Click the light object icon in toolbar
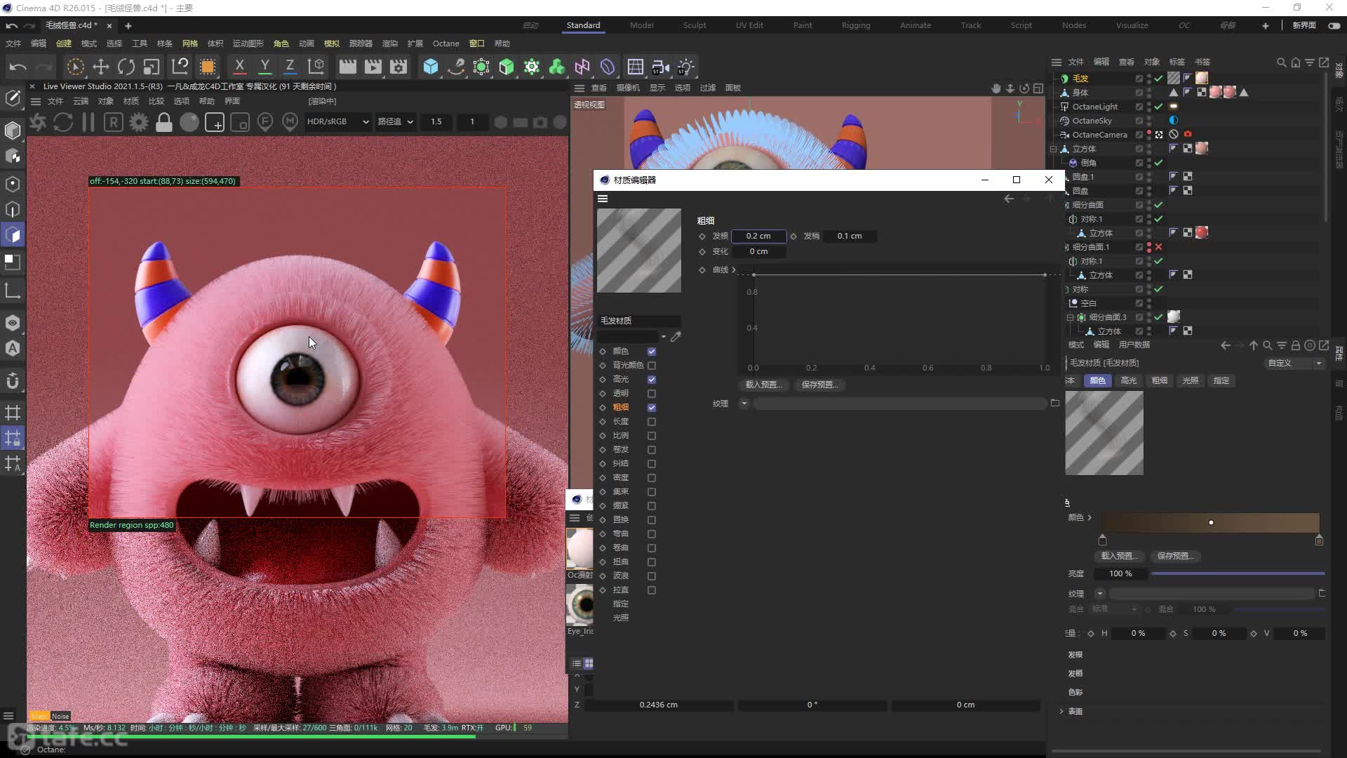 click(685, 67)
